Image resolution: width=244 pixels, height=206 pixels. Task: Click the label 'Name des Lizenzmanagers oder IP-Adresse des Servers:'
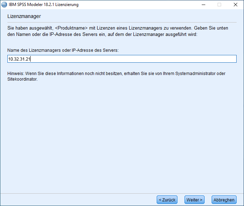63,50
